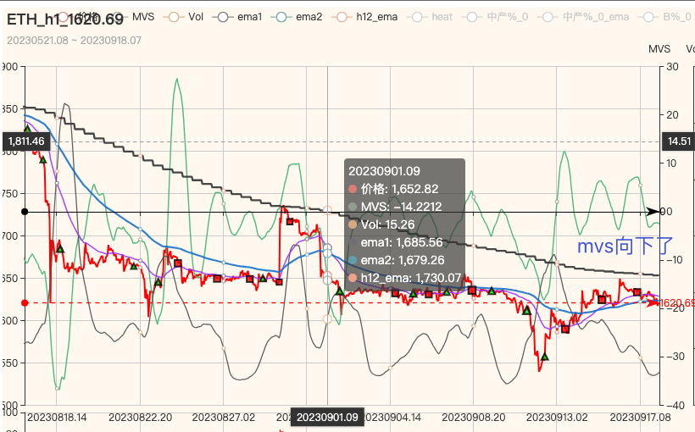Click x-axis label 20230822.20
The height and width of the screenshot is (432, 695).
140,418
